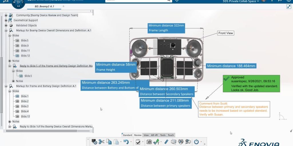Viewport: 293px width, 146px height.
Task: Click the share arrow icon in top bar
Action: click(280, 1)
